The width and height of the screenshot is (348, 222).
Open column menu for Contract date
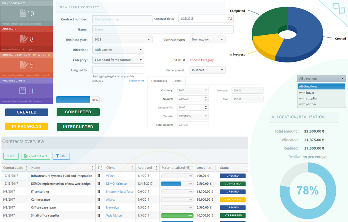pyautogui.click(x=26, y=168)
